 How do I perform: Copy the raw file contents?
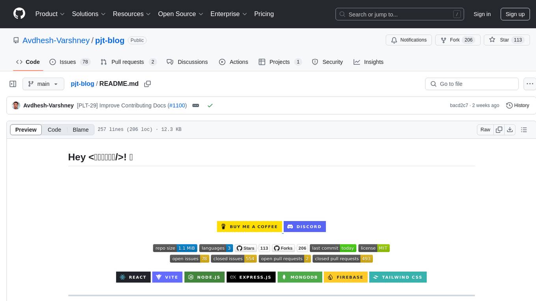(499, 130)
